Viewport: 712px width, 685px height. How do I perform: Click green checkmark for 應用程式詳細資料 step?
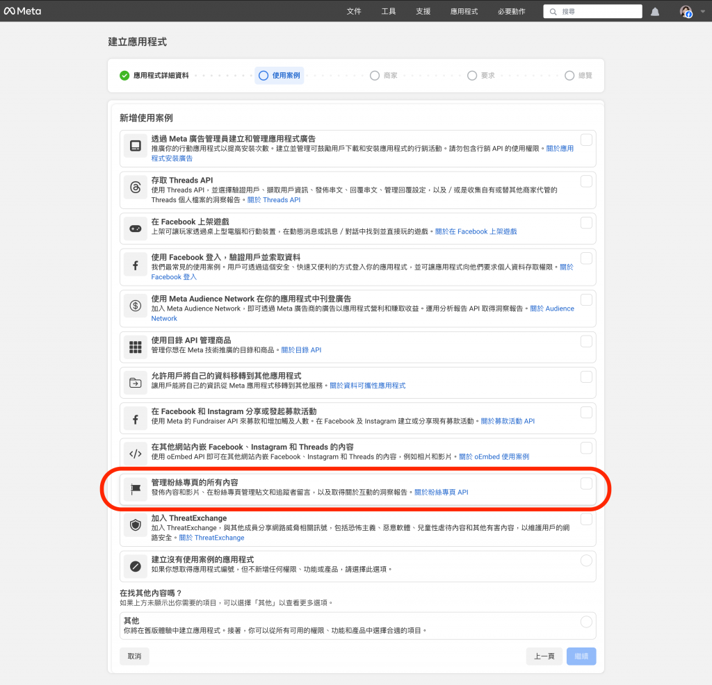tap(124, 75)
